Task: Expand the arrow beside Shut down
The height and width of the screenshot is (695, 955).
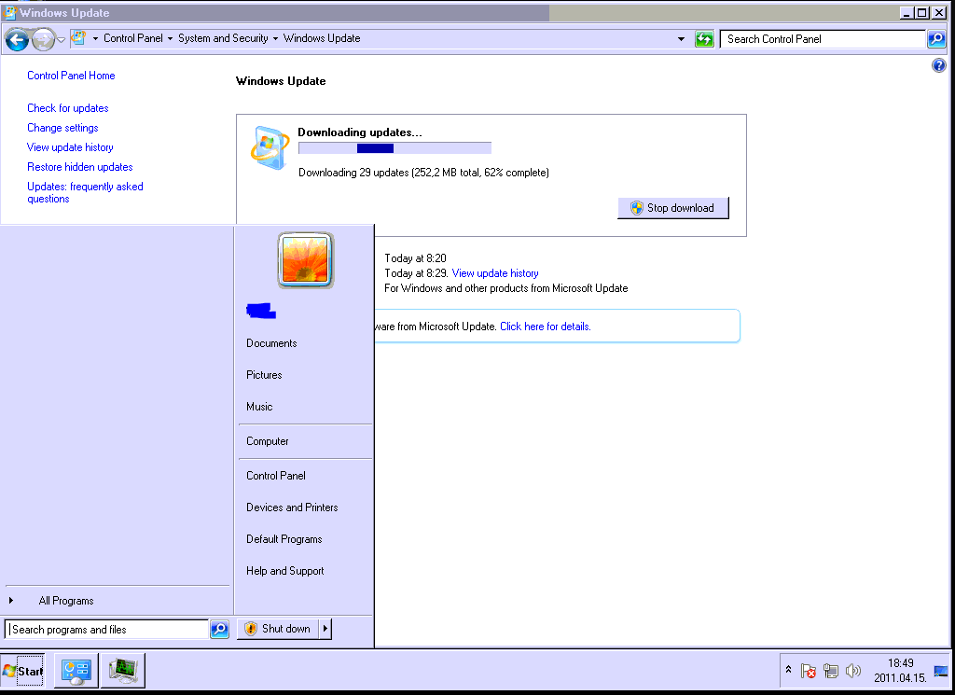Action: [x=325, y=629]
